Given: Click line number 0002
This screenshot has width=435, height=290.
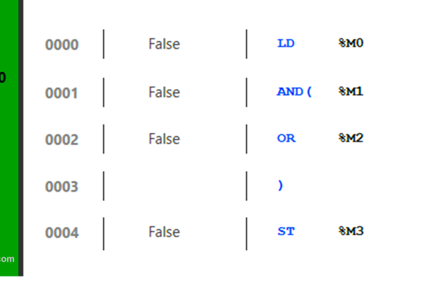Looking at the screenshot, I should tap(62, 140).
